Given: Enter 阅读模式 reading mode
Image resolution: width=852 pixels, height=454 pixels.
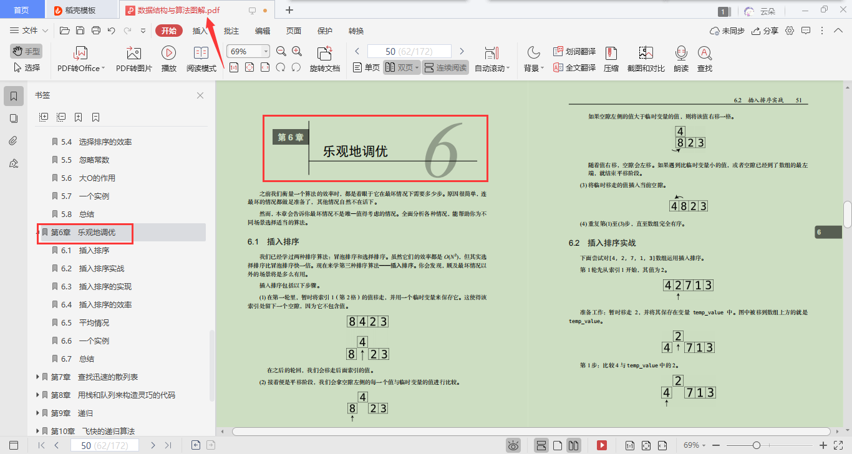Looking at the screenshot, I should 201,59.
